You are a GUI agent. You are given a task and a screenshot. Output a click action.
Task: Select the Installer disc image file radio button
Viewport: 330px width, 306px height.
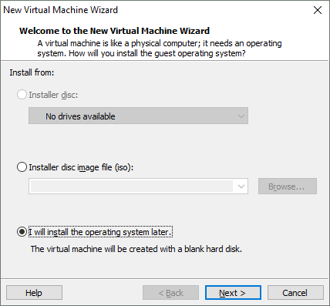point(22,167)
